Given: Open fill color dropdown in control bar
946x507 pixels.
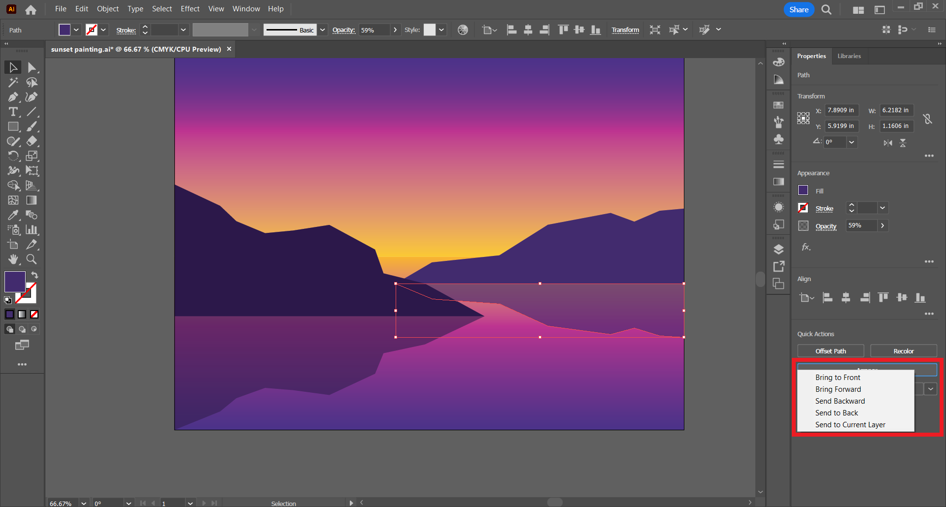Looking at the screenshot, I should pos(76,30).
